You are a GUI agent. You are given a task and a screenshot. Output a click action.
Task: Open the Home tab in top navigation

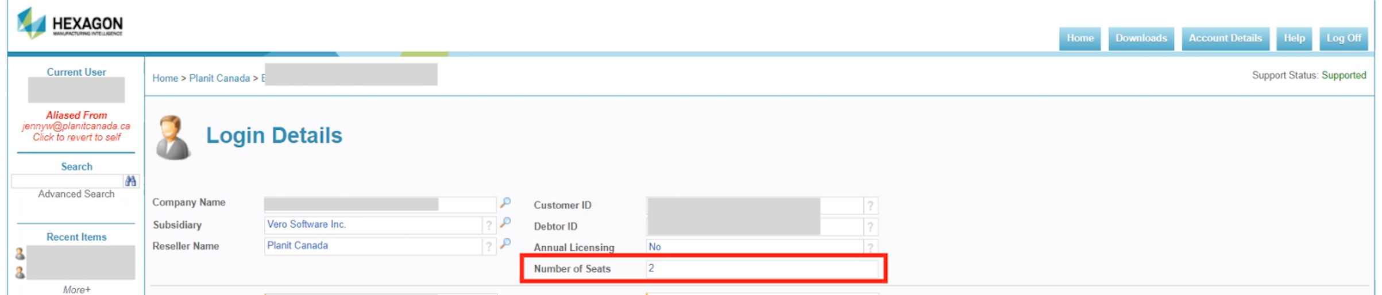[1080, 38]
